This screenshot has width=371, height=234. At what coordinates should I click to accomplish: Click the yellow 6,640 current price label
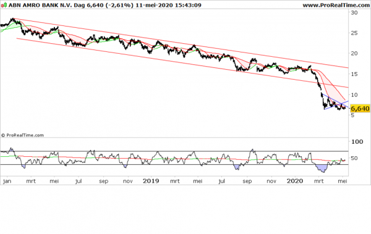360,109
